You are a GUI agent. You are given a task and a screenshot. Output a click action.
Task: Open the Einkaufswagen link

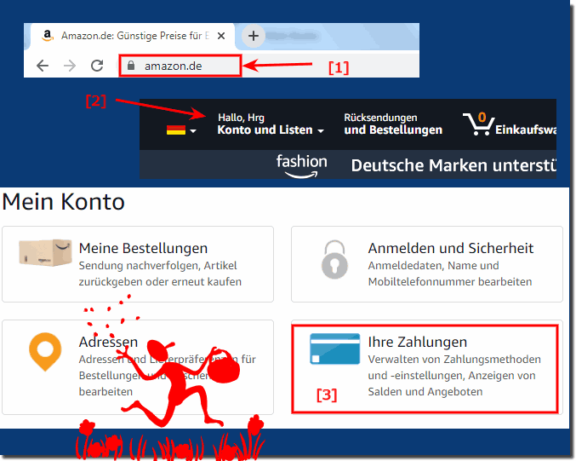click(x=525, y=130)
